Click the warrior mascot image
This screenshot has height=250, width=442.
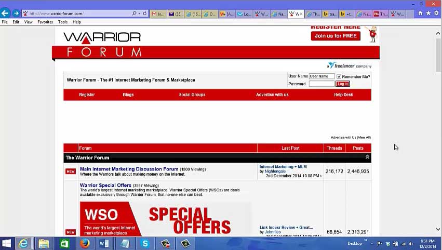coord(371,34)
